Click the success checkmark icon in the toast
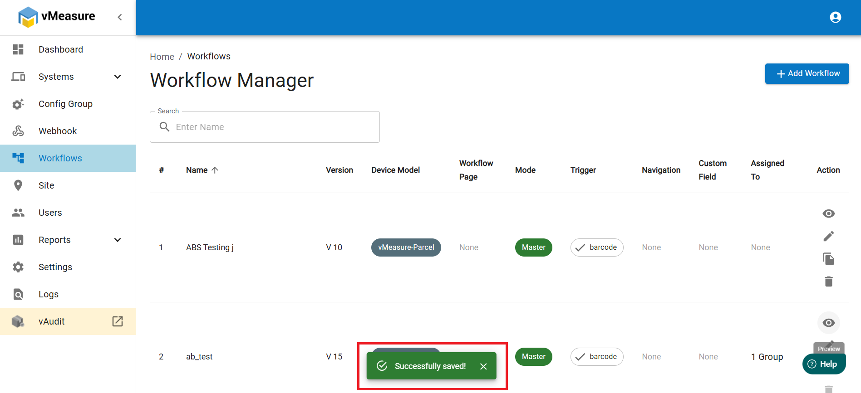 coord(382,366)
